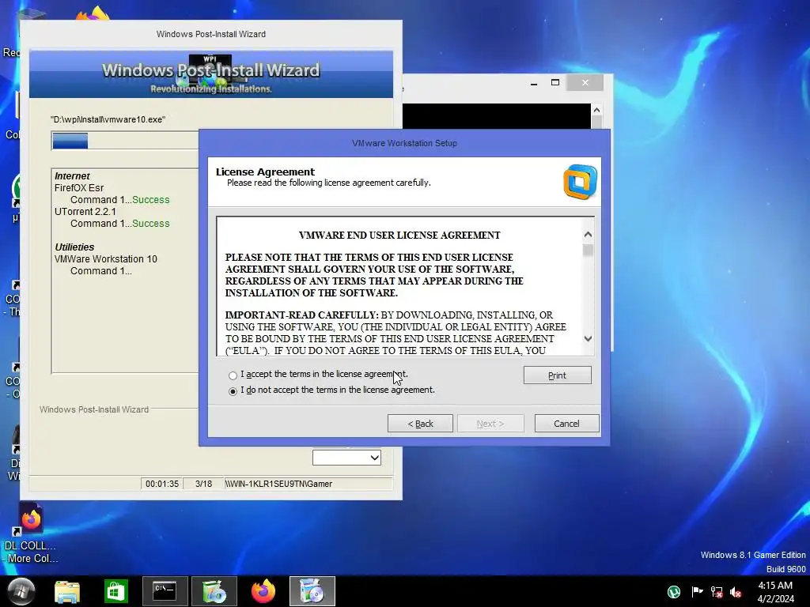The width and height of the screenshot is (810, 607).
Task: Click the VMware logo icon in setup header
Action: 580,182
